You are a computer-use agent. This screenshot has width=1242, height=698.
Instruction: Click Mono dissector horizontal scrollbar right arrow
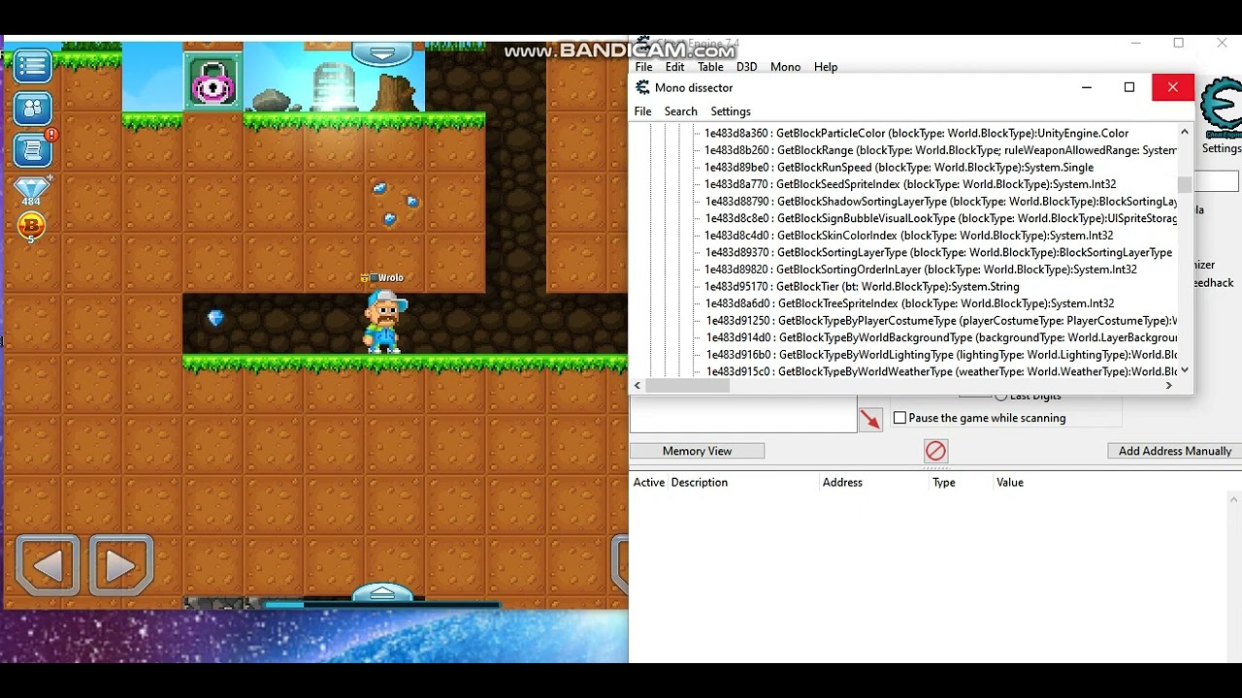[x=1169, y=386]
